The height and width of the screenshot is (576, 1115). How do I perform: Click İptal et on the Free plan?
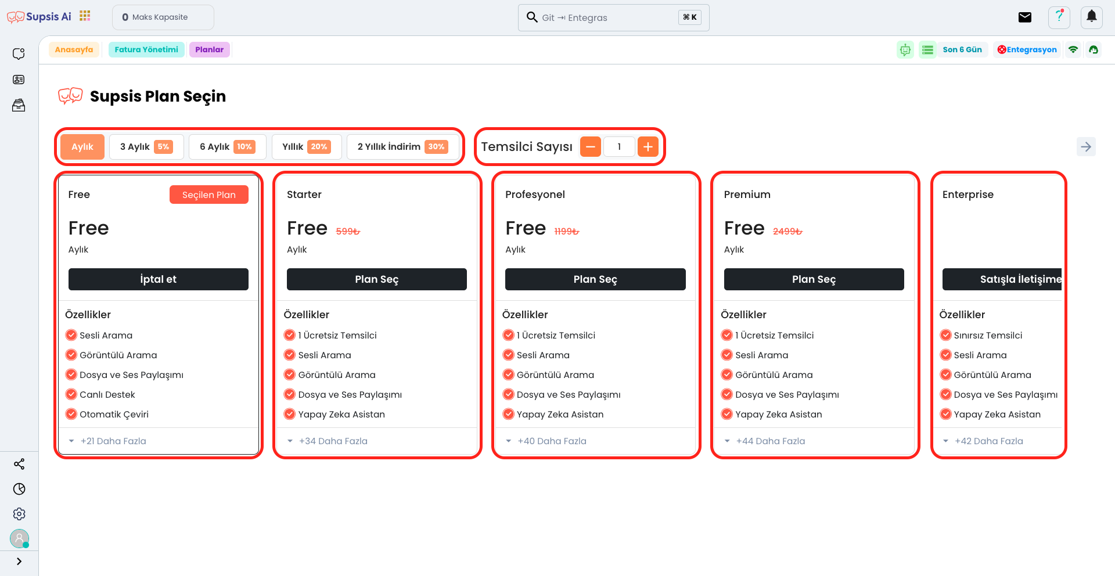(x=159, y=279)
